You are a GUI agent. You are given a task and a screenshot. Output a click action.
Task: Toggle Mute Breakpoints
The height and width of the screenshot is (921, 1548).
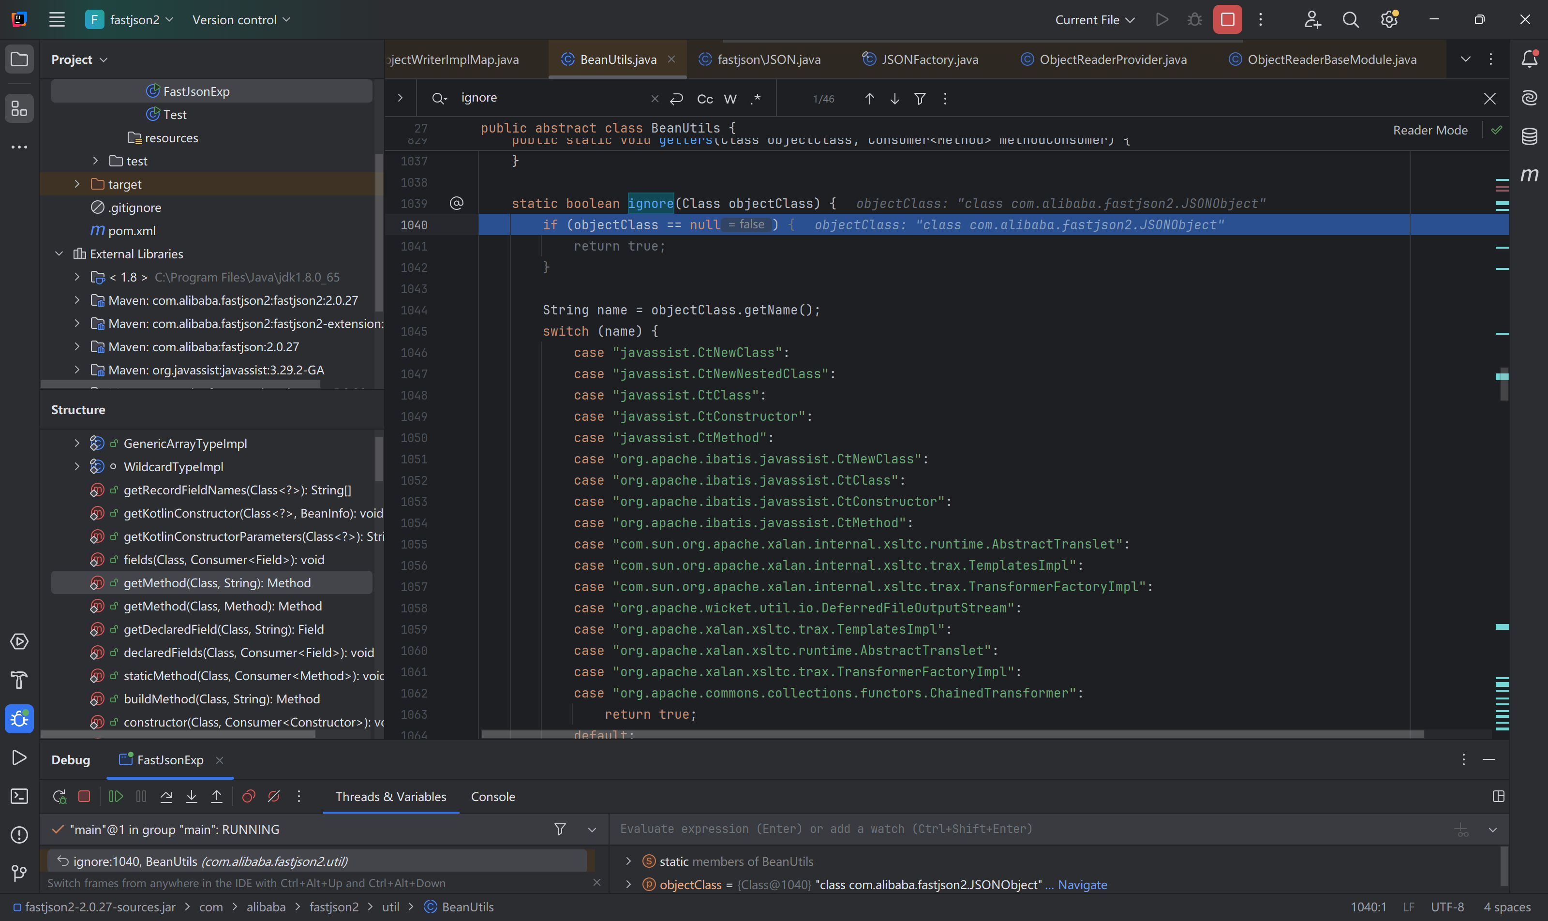click(274, 796)
